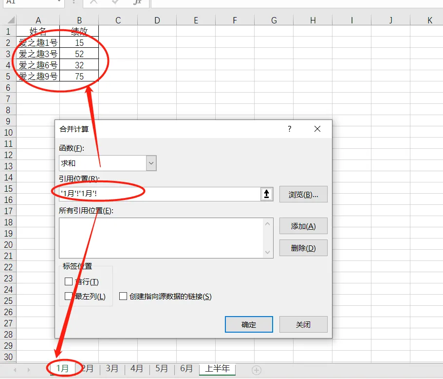The width and height of the screenshot is (443, 379).
Task: Switch to the 2月 sheet tab
Action: (88, 368)
